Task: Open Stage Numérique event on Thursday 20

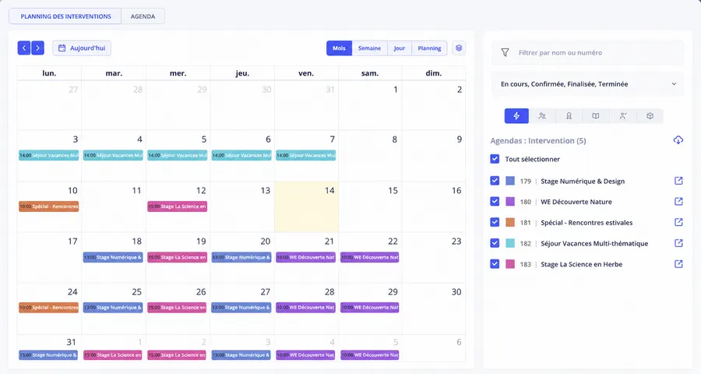Action: point(241,257)
